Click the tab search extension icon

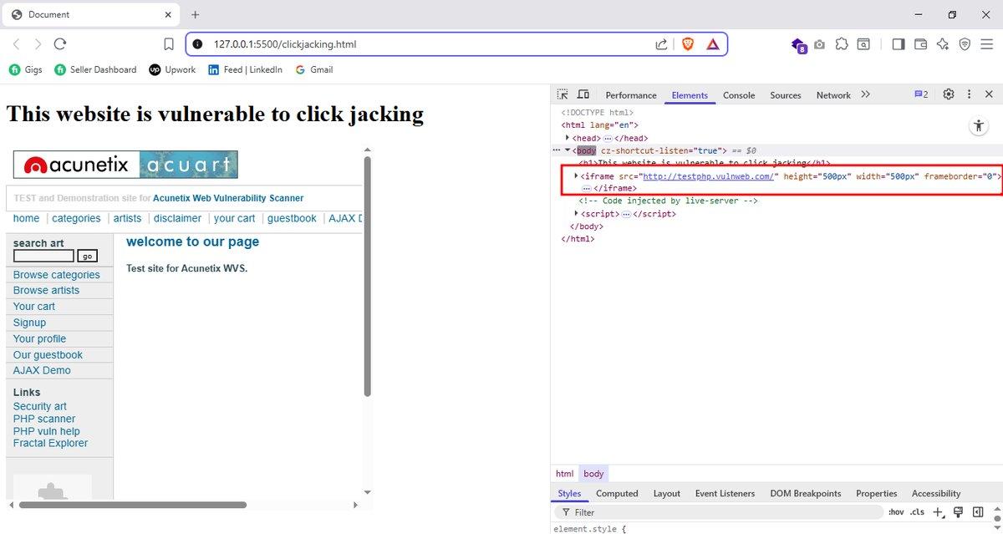tap(863, 44)
